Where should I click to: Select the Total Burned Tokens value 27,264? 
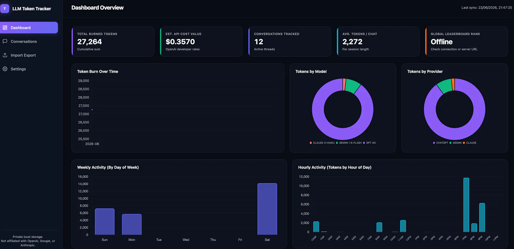89,42
